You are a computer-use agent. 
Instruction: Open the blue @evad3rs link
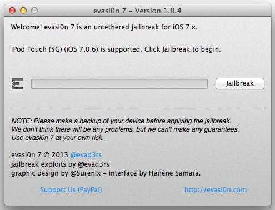86,155
